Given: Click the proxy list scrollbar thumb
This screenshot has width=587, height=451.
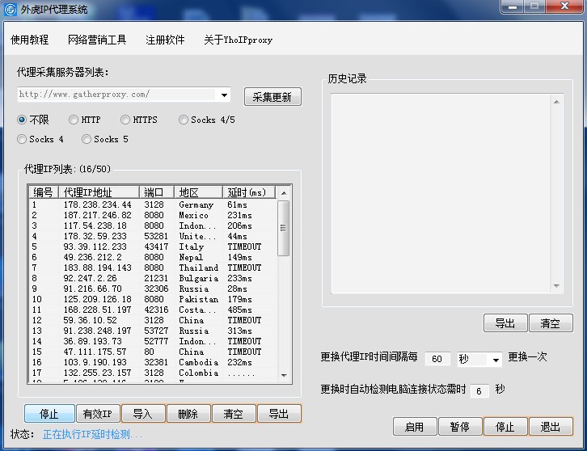Looking at the screenshot, I should 283,228.
